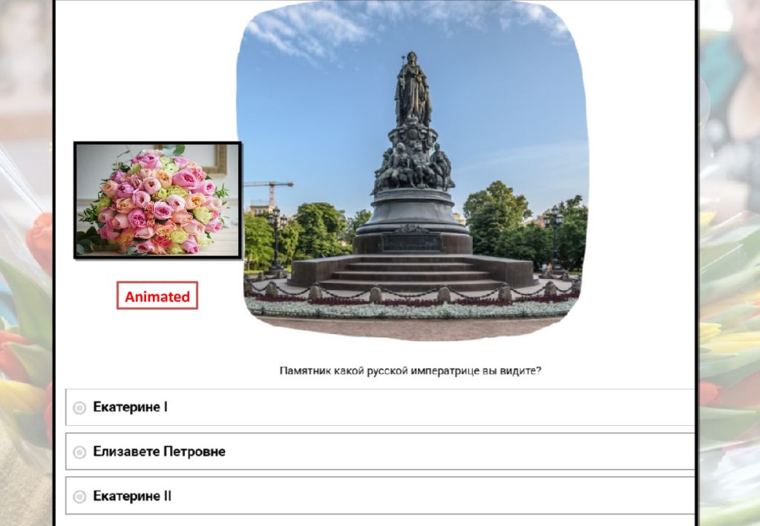The height and width of the screenshot is (526, 760).
Task: Open the rose bouquet thumbnail
Action: pyautogui.click(x=158, y=200)
